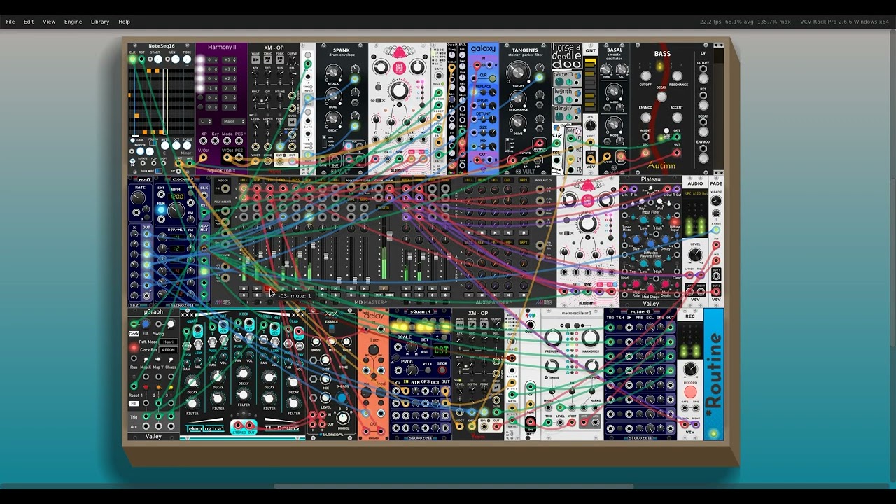Click the FDBK button on top XM-OP
This screenshot has height=504, width=896.
[280, 59]
